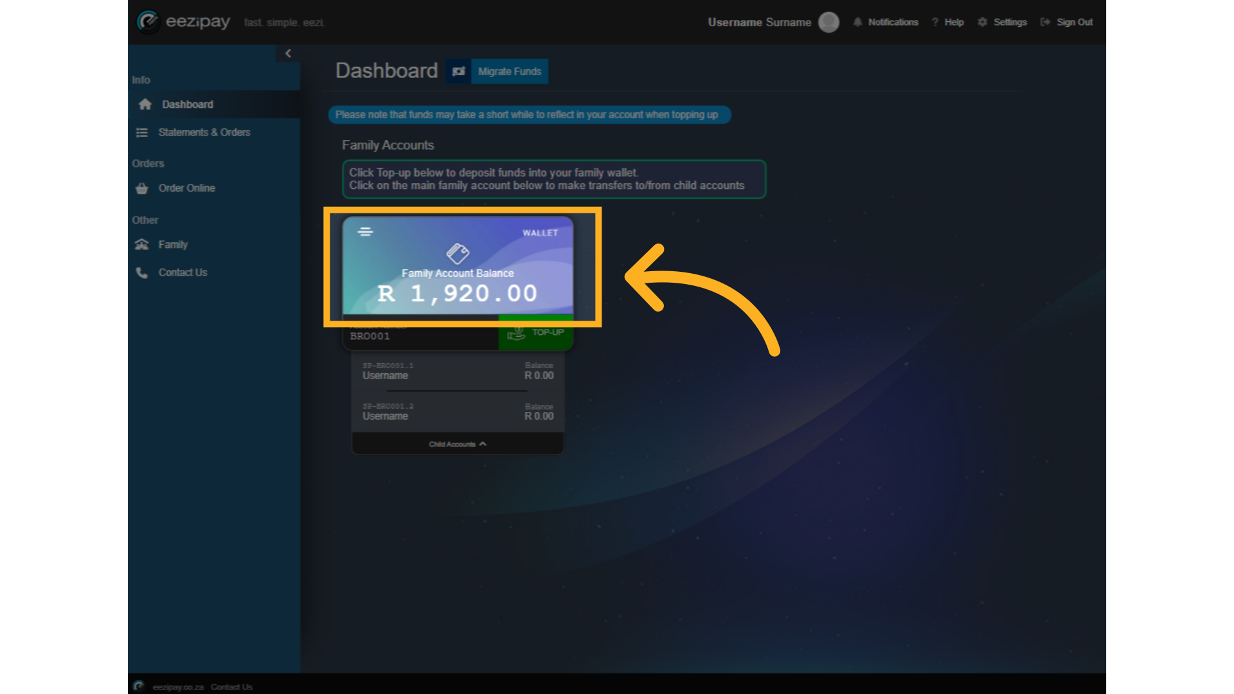The image size is (1234, 694).
Task: Click the Order Online basket icon
Action: point(141,188)
